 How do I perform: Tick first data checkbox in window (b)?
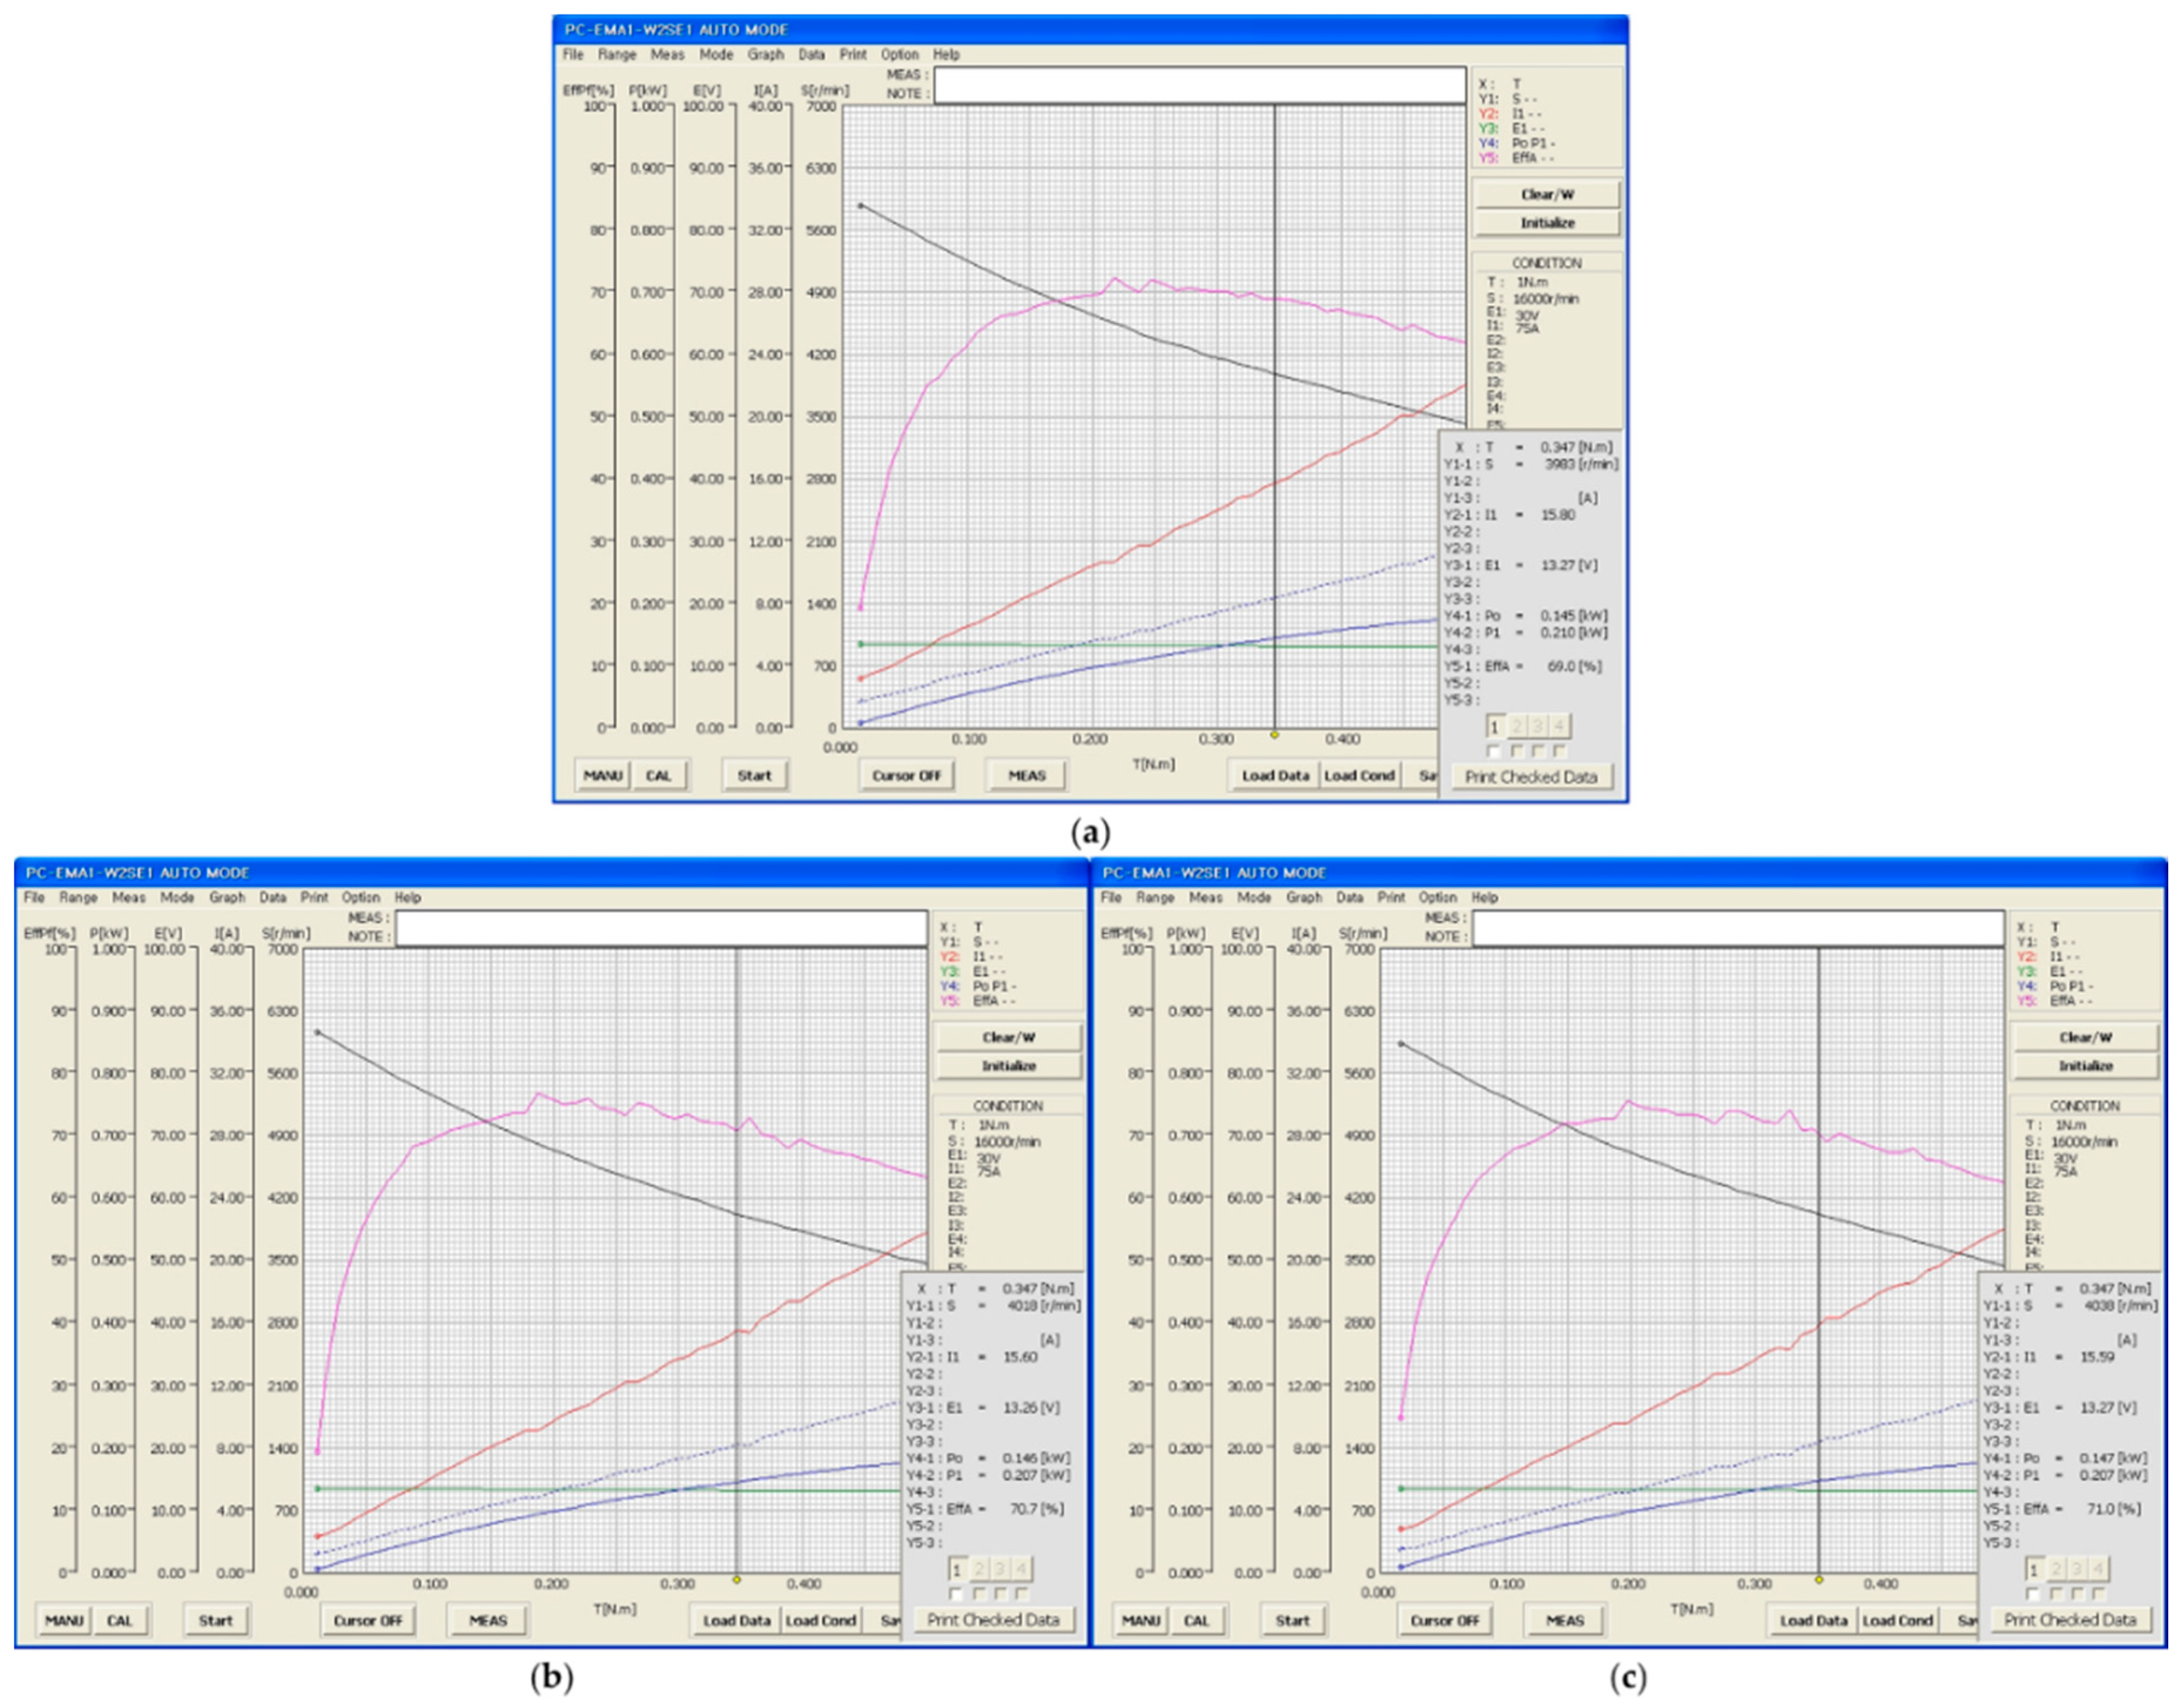pyautogui.click(x=956, y=1594)
